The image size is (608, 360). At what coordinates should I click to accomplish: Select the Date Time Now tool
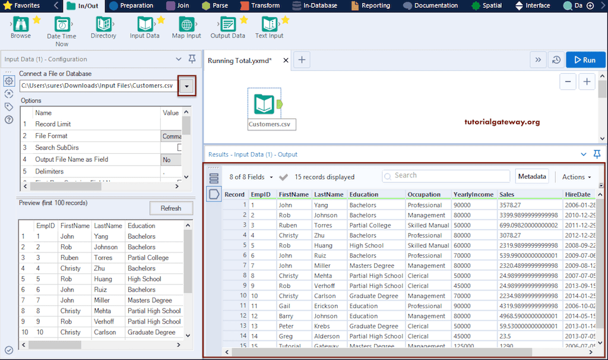pyautogui.click(x=61, y=27)
